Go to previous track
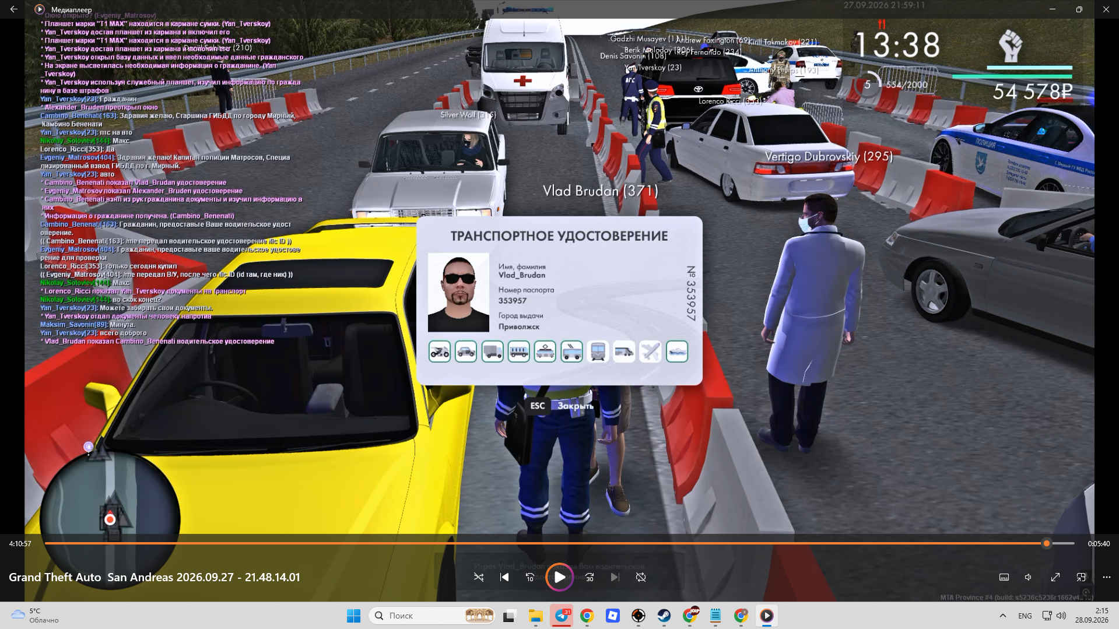The width and height of the screenshot is (1119, 629). coord(504,577)
